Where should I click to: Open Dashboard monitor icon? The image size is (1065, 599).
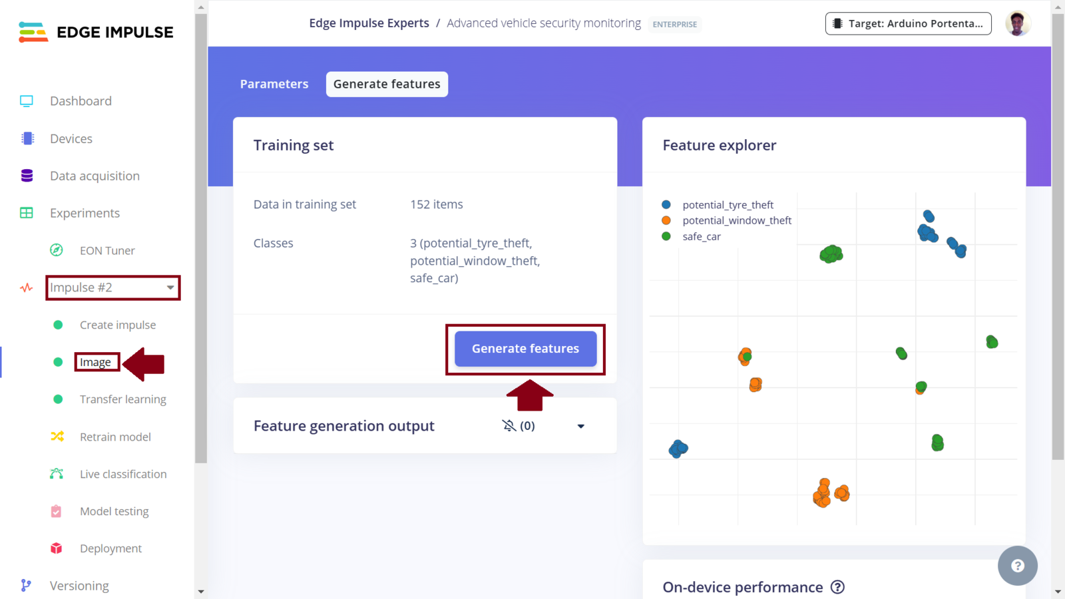(x=27, y=101)
